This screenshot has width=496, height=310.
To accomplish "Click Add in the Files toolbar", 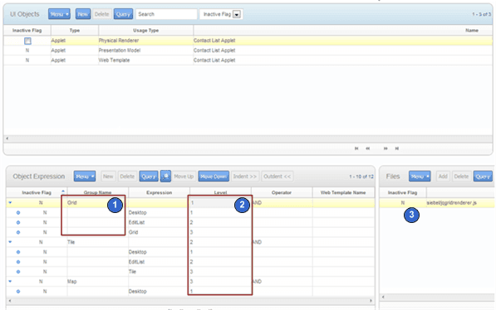I will pyautogui.click(x=443, y=177).
